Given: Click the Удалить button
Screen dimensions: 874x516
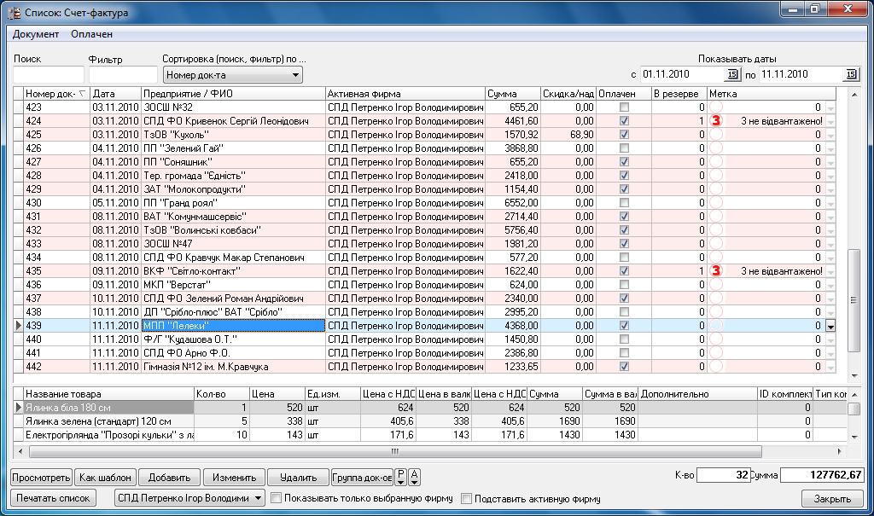Looking at the screenshot, I should click(298, 478).
